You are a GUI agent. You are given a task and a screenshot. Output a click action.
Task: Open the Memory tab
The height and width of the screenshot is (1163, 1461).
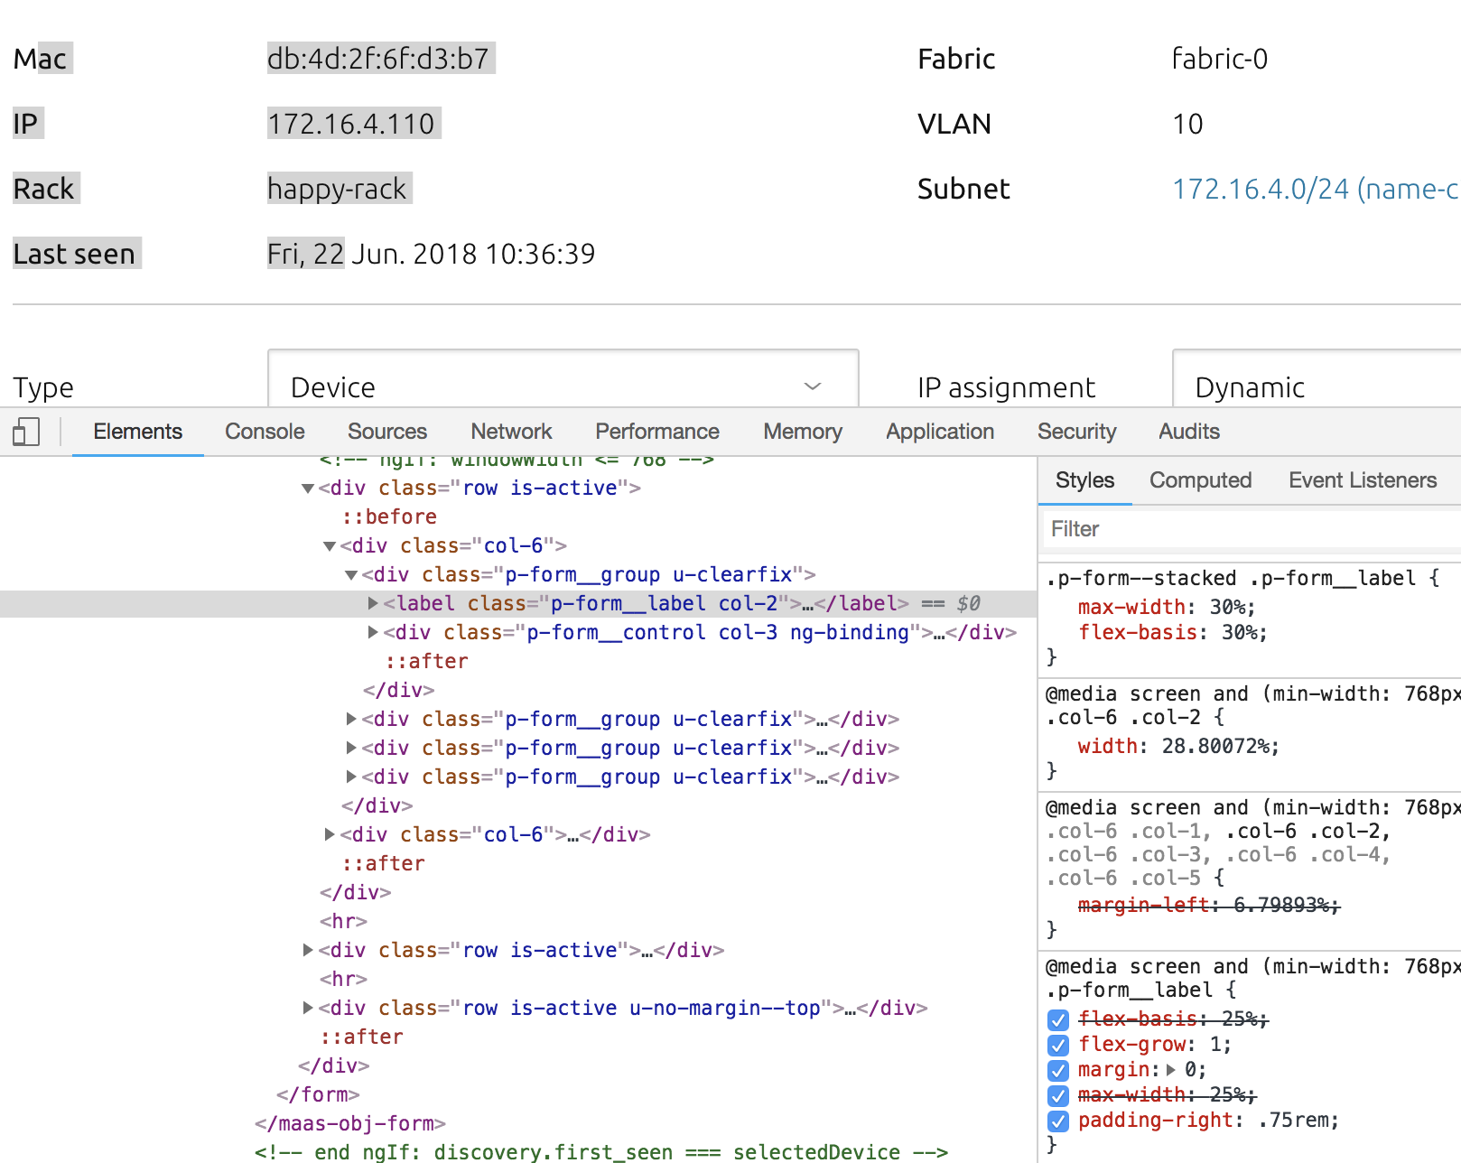[803, 432]
